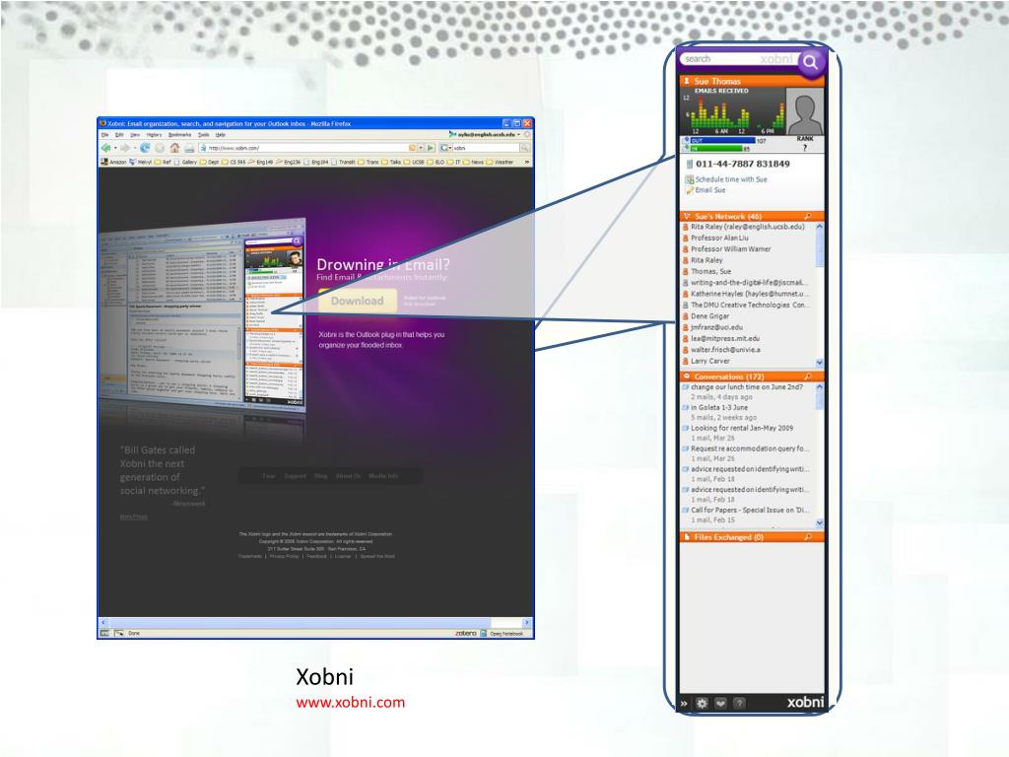The image size is (1009, 757).
Task: Click the Firefox search box containing 'xobni'
Action: coord(486,148)
